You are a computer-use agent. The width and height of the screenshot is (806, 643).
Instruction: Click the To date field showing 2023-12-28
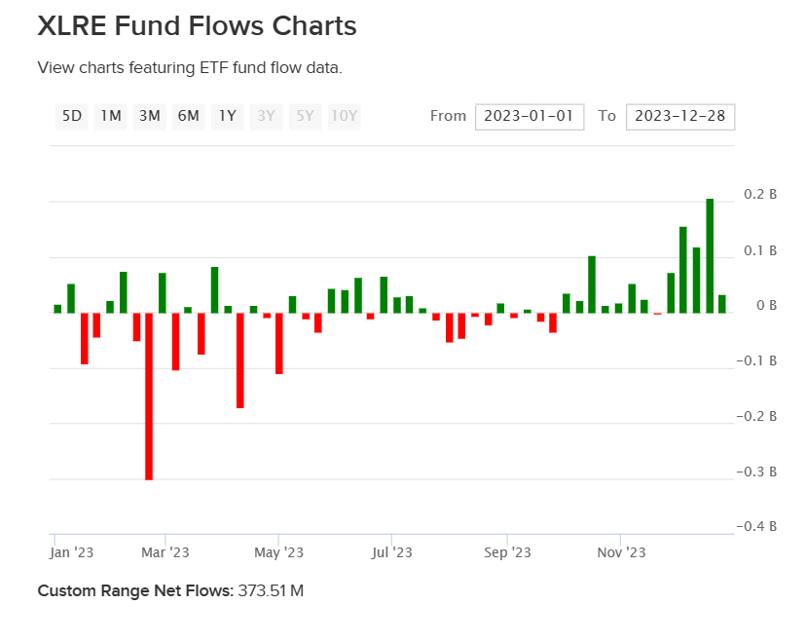[680, 116]
